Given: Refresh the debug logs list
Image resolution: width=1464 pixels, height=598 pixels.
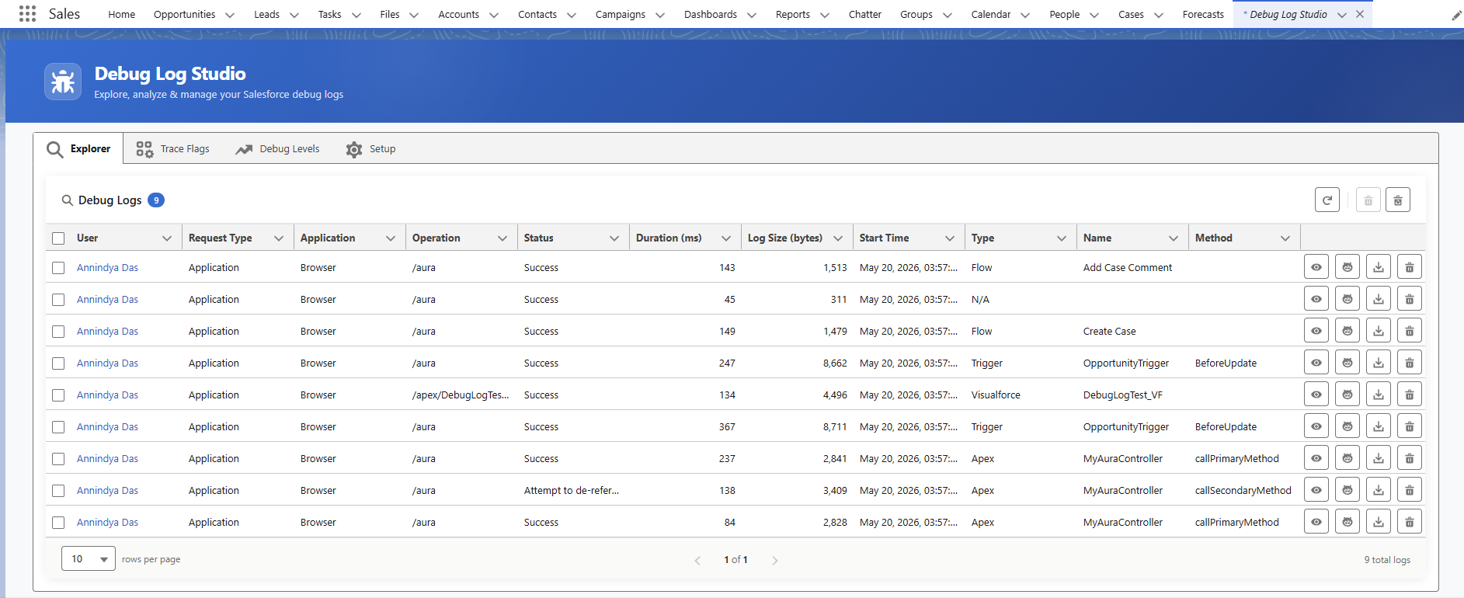Looking at the screenshot, I should (1327, 200).
